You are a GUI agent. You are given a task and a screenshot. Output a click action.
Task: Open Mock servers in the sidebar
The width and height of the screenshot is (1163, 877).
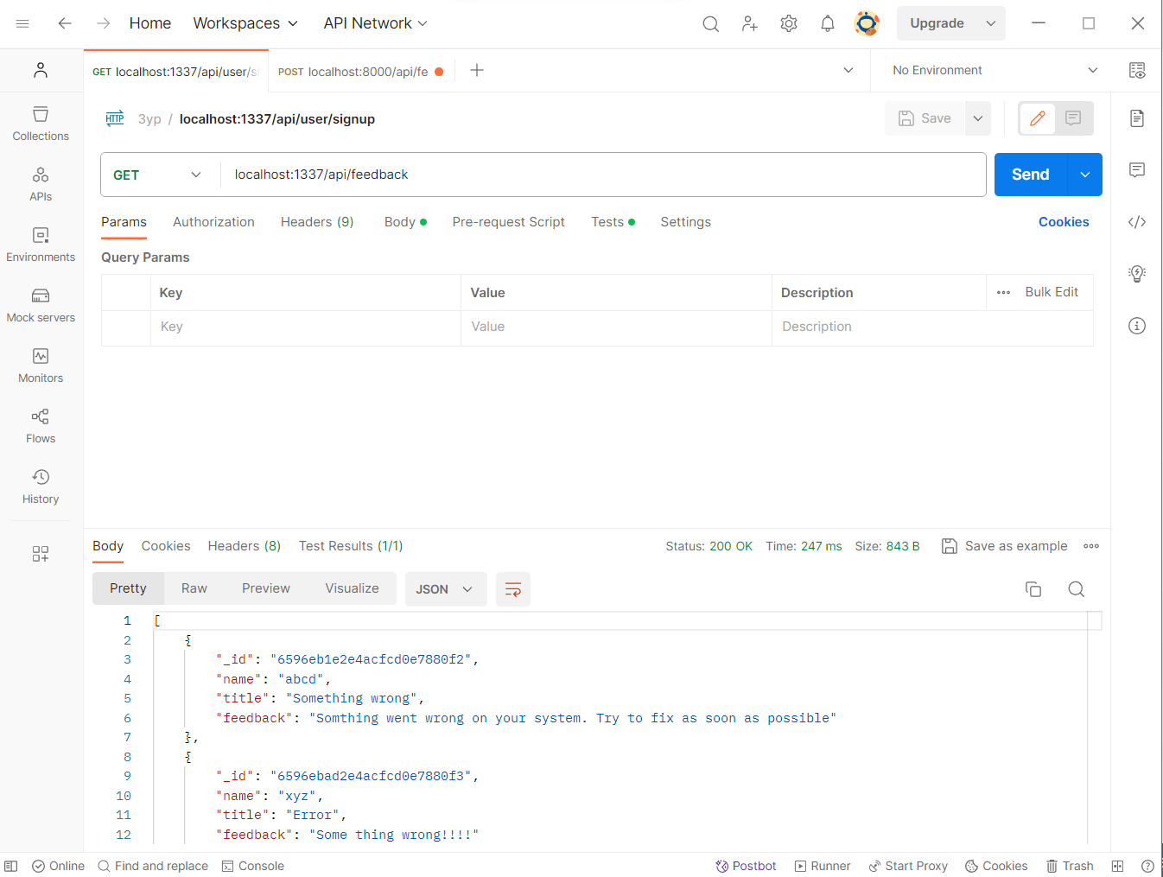pos(41,305)
